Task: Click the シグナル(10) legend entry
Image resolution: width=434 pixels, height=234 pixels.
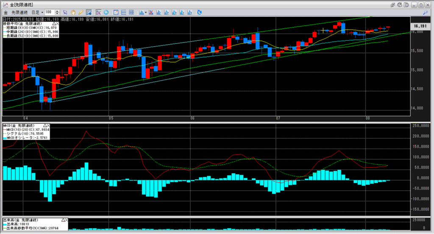Action: click(x=24, y=134)
